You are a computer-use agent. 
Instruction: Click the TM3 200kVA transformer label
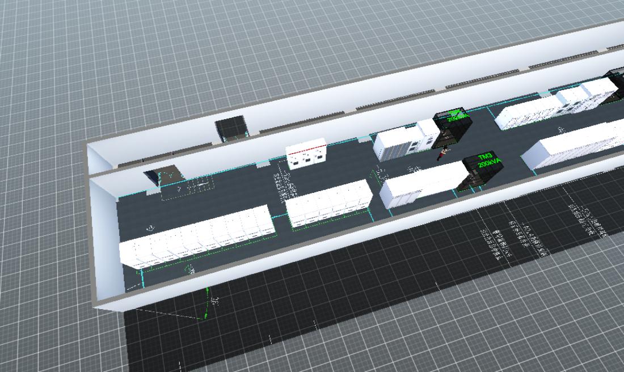[486, 160]
